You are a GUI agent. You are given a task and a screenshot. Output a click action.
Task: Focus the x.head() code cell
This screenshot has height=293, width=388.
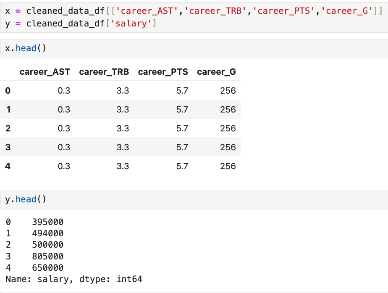[193, 49]
